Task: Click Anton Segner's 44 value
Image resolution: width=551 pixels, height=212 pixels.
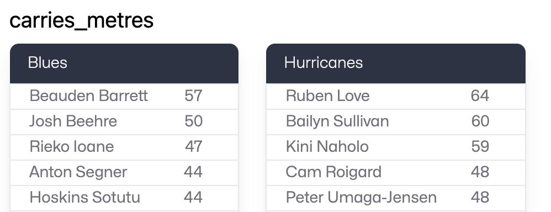Action: pos(193,172)
